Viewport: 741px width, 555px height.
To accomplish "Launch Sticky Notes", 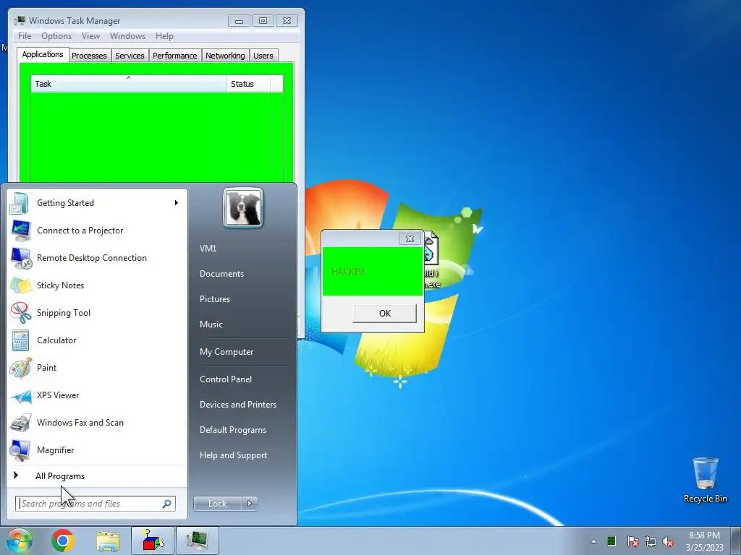I will pyautogui.click(x=97, y=285).
